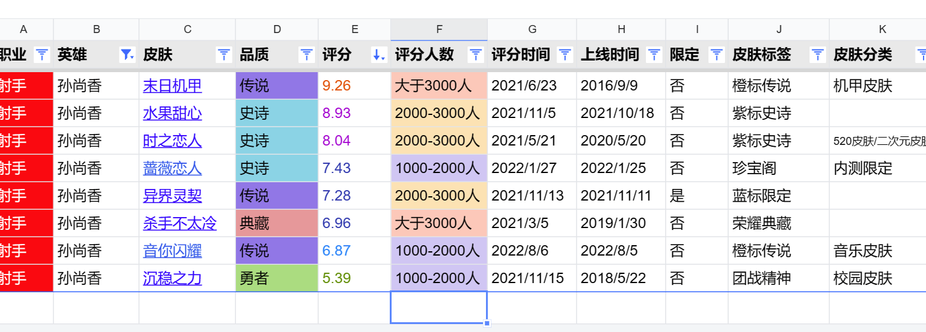Select the 8.04 rating cell
The width and height of the screenshot is (926, 332).
pos(355,141)
